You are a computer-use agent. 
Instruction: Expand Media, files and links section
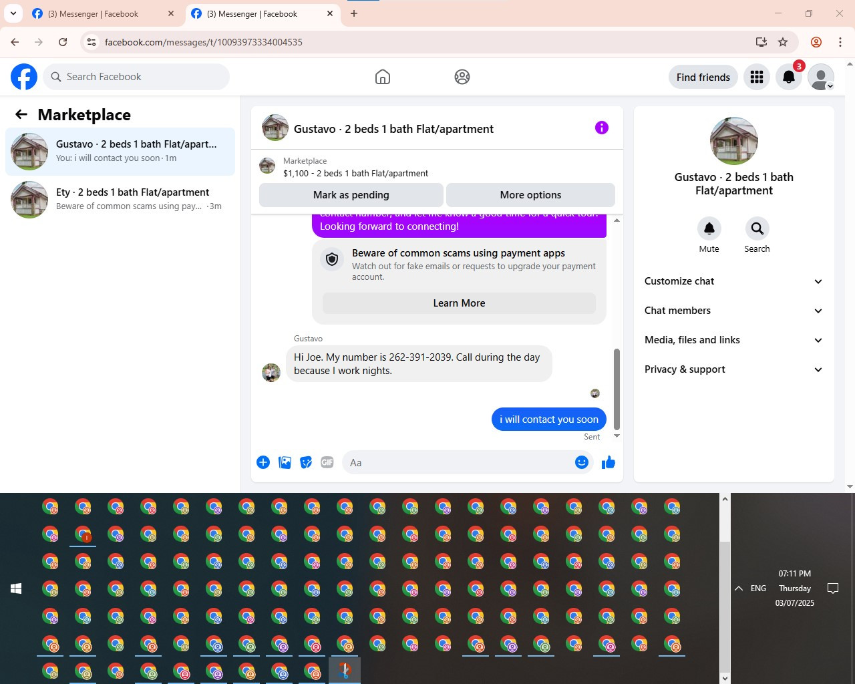(733, 340)
